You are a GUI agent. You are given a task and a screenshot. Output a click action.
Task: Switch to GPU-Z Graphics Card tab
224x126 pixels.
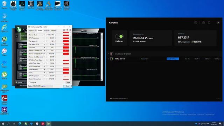coord(33,30)
